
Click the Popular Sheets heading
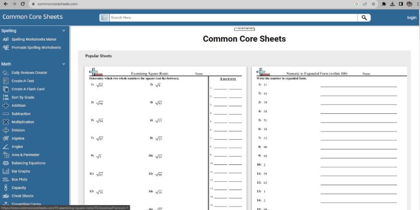point(98,56)
